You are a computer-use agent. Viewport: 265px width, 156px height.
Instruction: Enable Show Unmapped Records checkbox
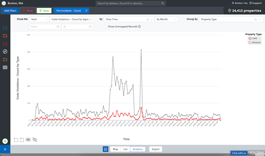105,27
